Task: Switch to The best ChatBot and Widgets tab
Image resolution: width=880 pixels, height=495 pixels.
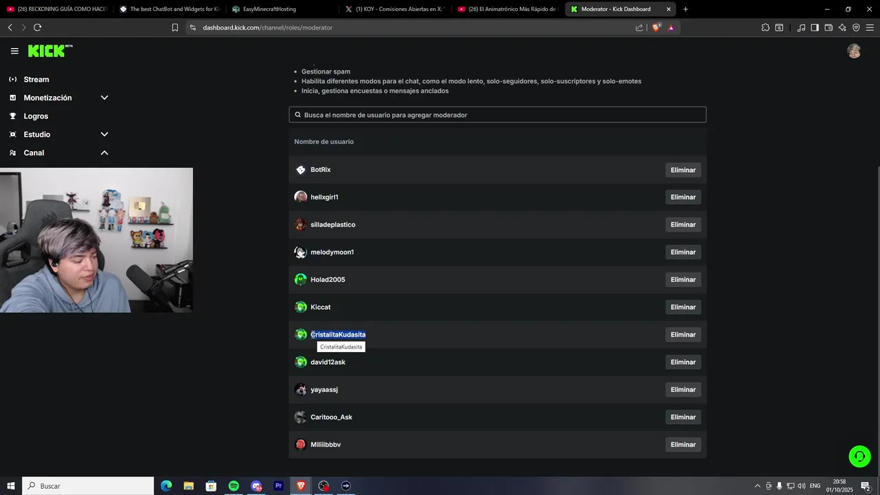Action: pyautogui.click(x=169, y=9)
